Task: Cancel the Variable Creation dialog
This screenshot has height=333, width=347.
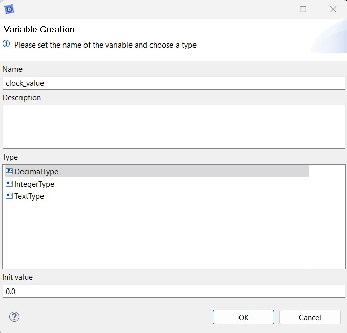Action: [x=310, y=317]
